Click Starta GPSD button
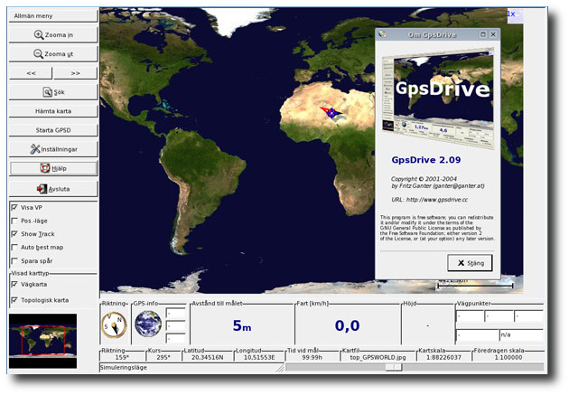 [53, 130]
